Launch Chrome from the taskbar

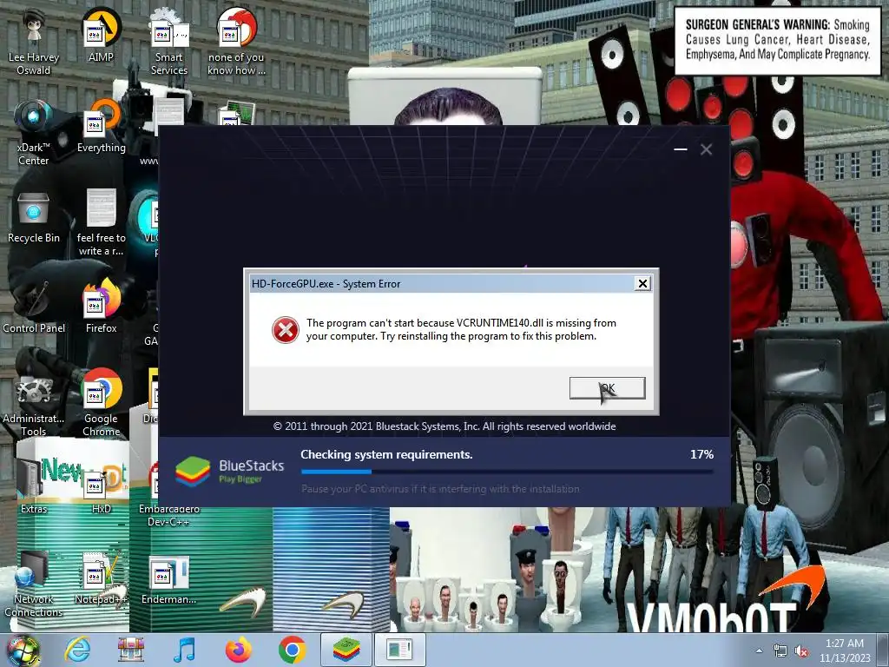pyautogui.click(x=292, y=650)
